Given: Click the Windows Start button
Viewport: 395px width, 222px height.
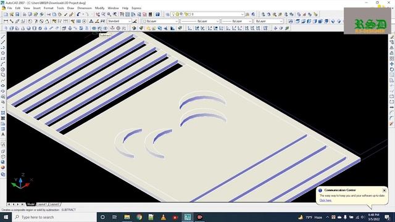Looking at the screenshot, I should coord(6,217).
